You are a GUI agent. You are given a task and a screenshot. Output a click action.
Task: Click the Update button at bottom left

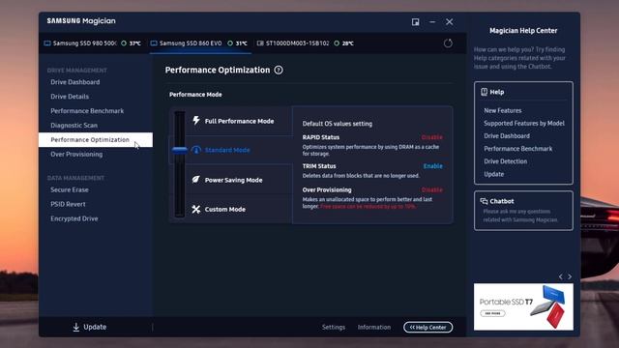coord(90,327)
